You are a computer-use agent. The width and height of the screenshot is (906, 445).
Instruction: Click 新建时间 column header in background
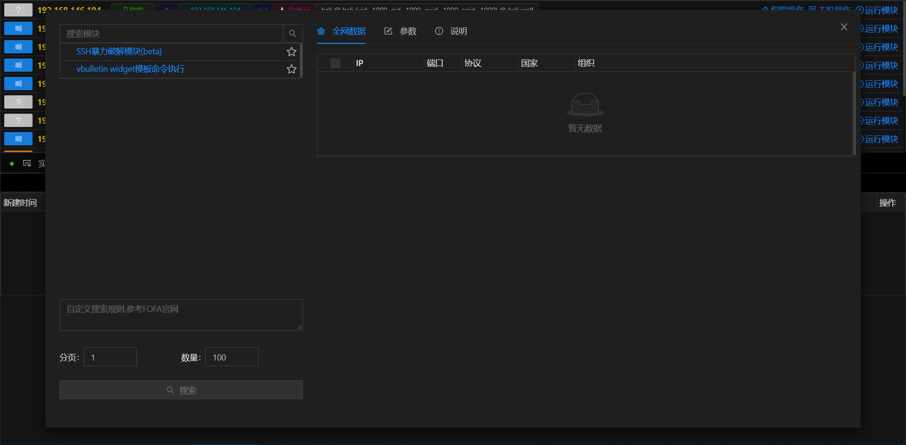(20, 203)
